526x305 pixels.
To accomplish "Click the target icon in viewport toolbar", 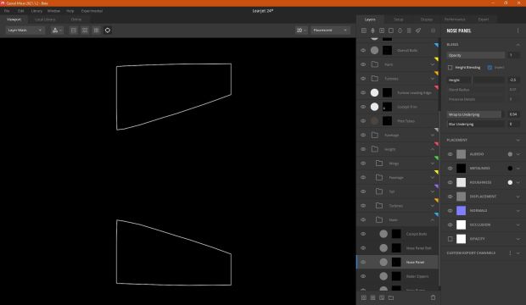I will pyautogui.click(x=108, y=30).
